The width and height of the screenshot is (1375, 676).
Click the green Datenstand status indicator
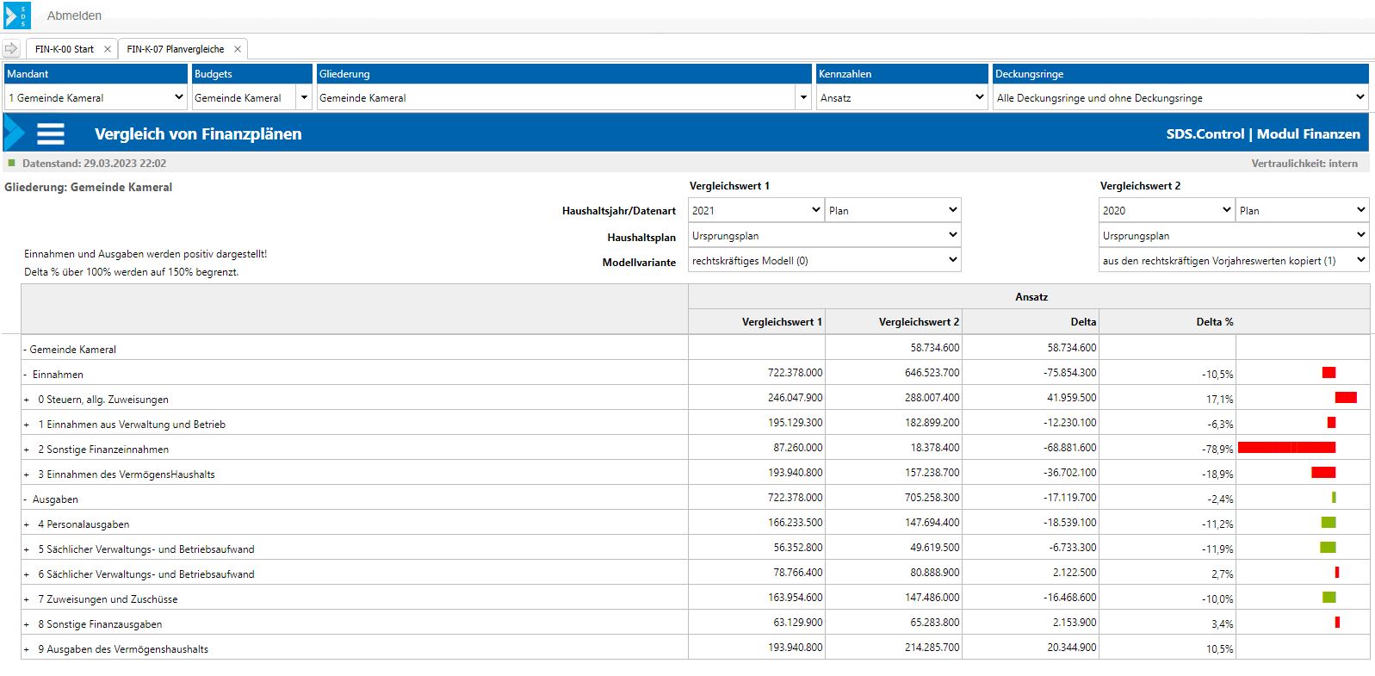coord(11,163)
